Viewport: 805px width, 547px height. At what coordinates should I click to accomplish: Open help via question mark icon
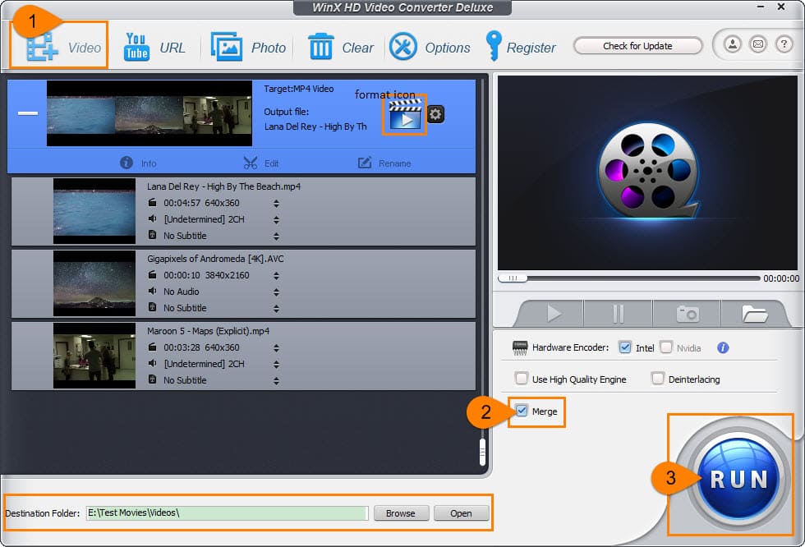click(x=784, y=44)
